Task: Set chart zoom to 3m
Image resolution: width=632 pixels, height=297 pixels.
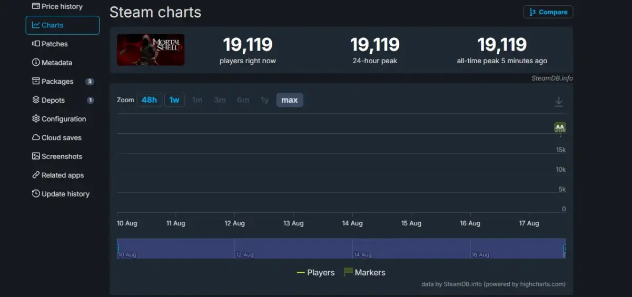Action: pos(220,100)
